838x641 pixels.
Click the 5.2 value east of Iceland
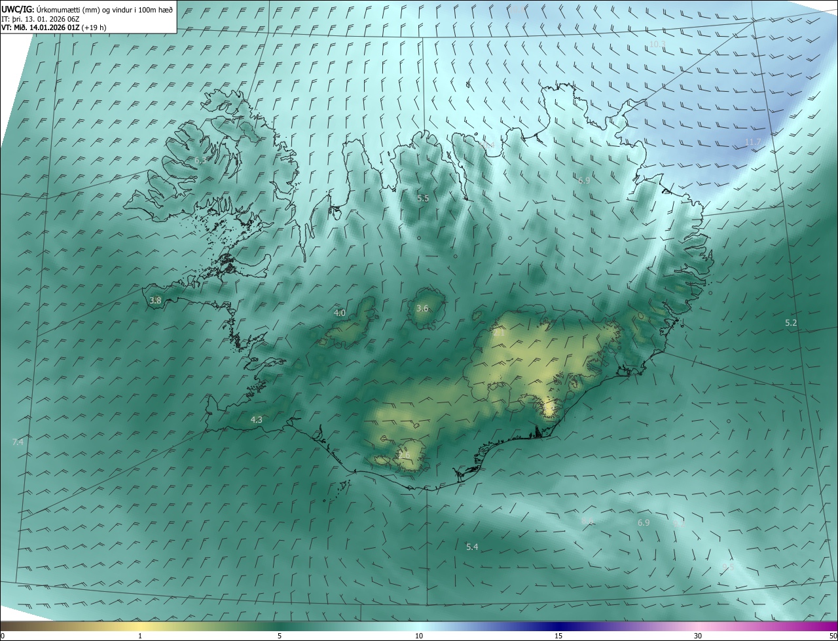(791, 322)
